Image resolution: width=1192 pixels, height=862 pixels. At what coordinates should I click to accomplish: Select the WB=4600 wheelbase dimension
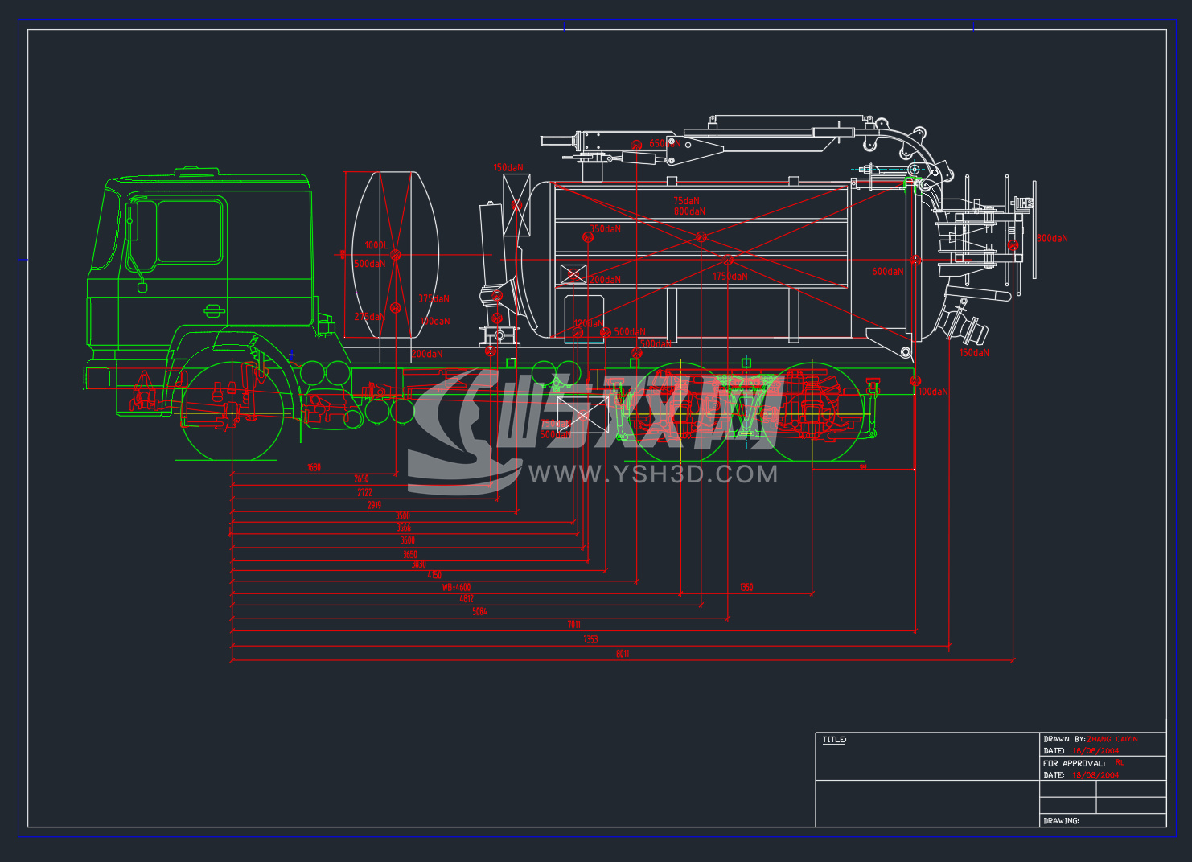click(x=456, y=588)
